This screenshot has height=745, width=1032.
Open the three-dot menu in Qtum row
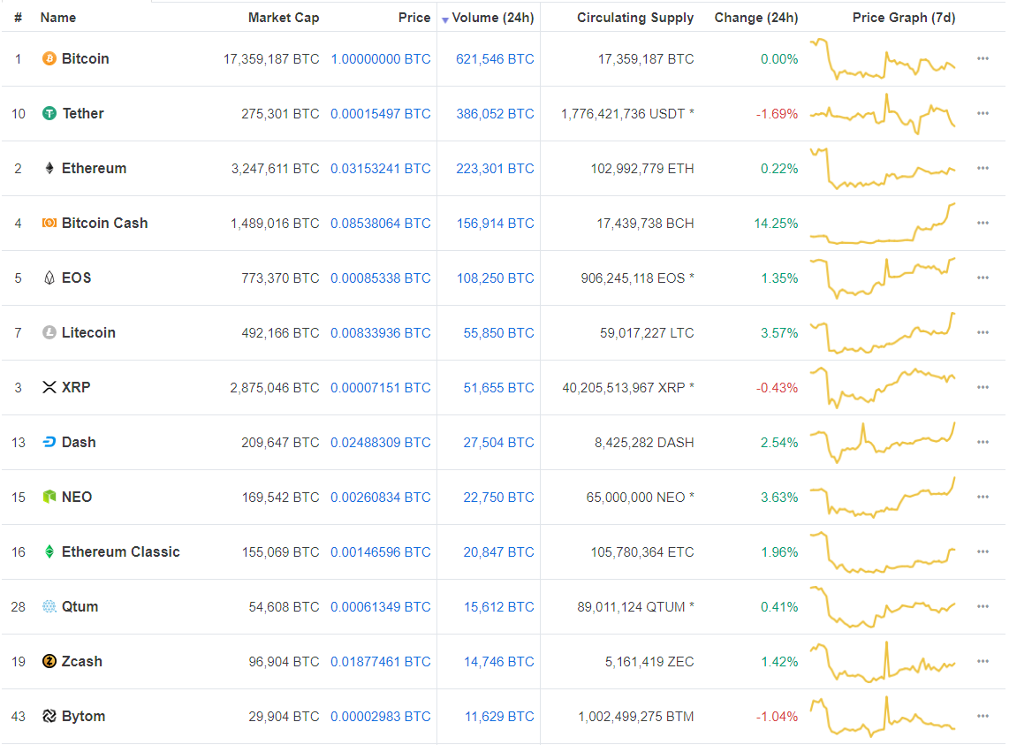coord(983,606)
